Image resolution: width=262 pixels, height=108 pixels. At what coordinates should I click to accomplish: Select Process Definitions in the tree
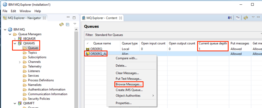point(41,80)
